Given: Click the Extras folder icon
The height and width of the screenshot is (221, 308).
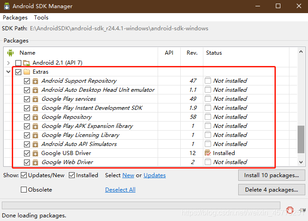Looking at the screenshot, I should pos(27,72).
